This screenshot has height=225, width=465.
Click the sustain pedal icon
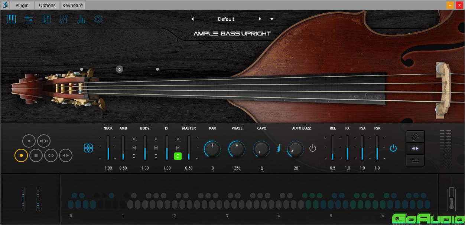(x=452, y=199)
